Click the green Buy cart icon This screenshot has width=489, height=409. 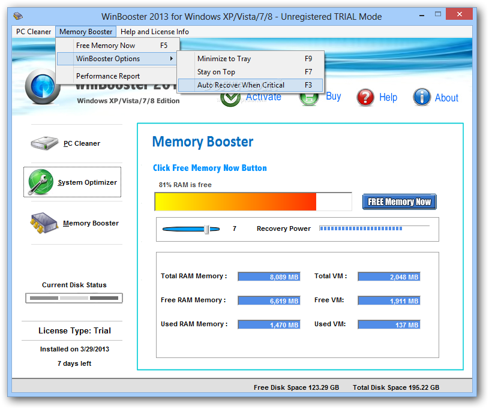[x=309, y=99]
